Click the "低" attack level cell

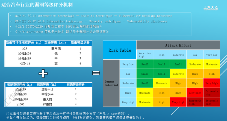point(56,54)
